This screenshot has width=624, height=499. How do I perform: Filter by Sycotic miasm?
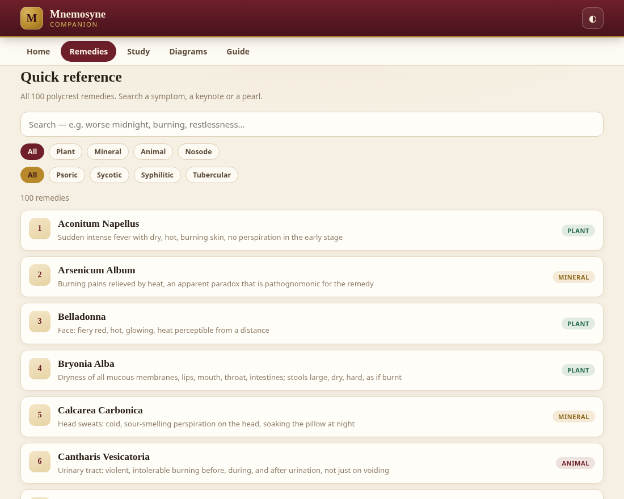point(109,175)
